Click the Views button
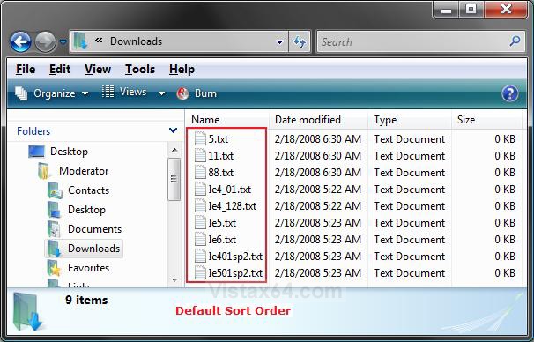Viewport: 534px width, 342px height. (124, 92)
